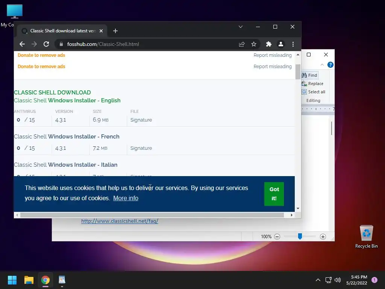Download Classic Shell Windows Installer - Italian
The image size is (385, 289).
pos(65,165)
